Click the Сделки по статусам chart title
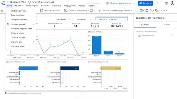 96,32
